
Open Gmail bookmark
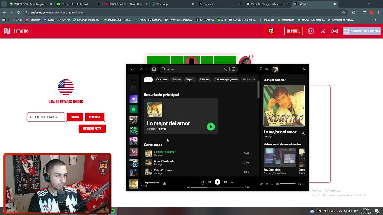16,20
